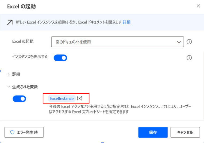
Task: Click the {x} variable picker icon
Action: tap(79, 98)
